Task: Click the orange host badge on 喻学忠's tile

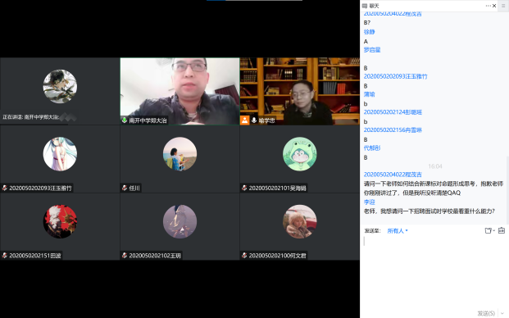Action: coord(244,120)
